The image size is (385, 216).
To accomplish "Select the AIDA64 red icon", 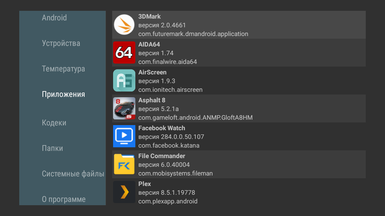I will pyautogui.click(x=124, y=53).
